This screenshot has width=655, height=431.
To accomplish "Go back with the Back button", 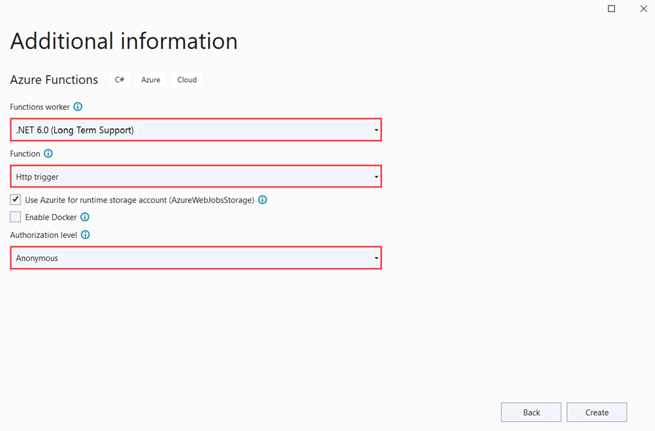I will (x=531, y=413).
